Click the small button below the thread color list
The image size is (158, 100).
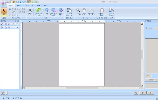[148, 76]
